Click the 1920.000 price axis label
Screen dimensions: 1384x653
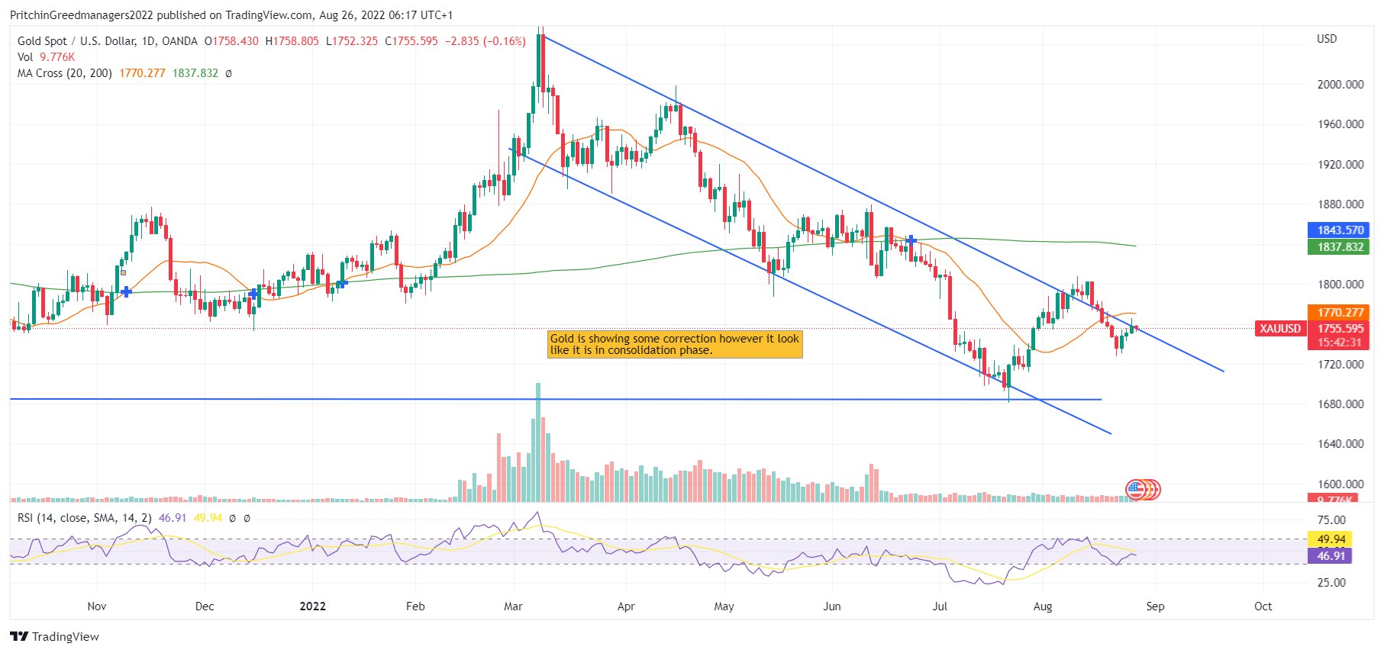1340,165
